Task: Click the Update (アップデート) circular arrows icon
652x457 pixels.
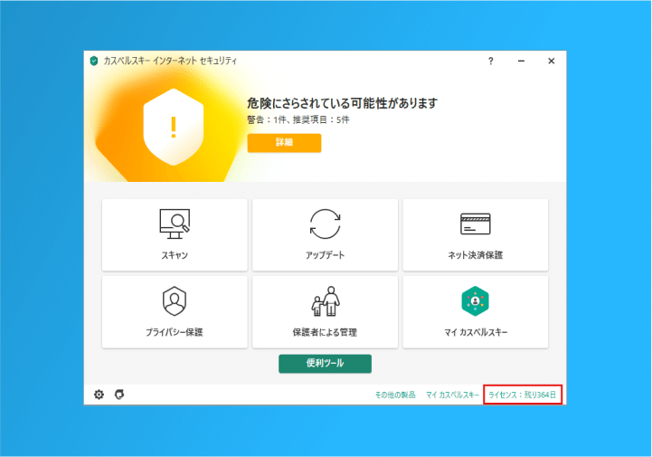Action: click(325, 224)
